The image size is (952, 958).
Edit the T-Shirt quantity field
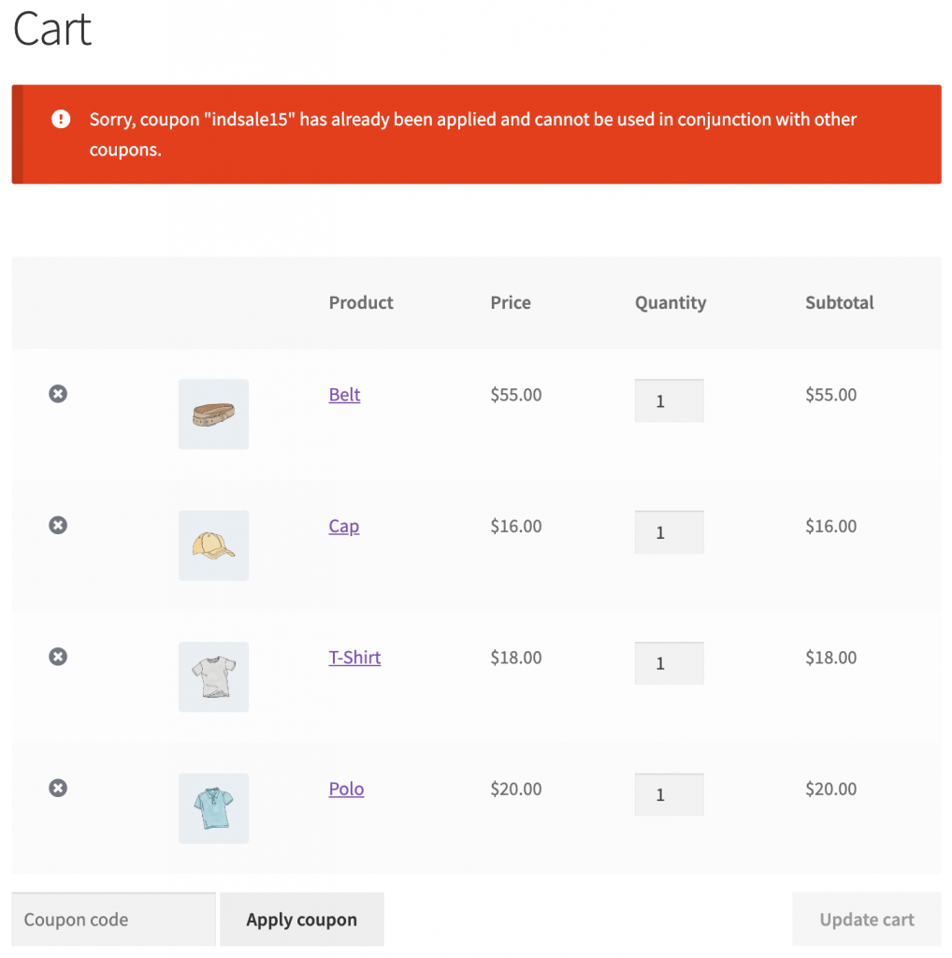click(x=669, y=662)
